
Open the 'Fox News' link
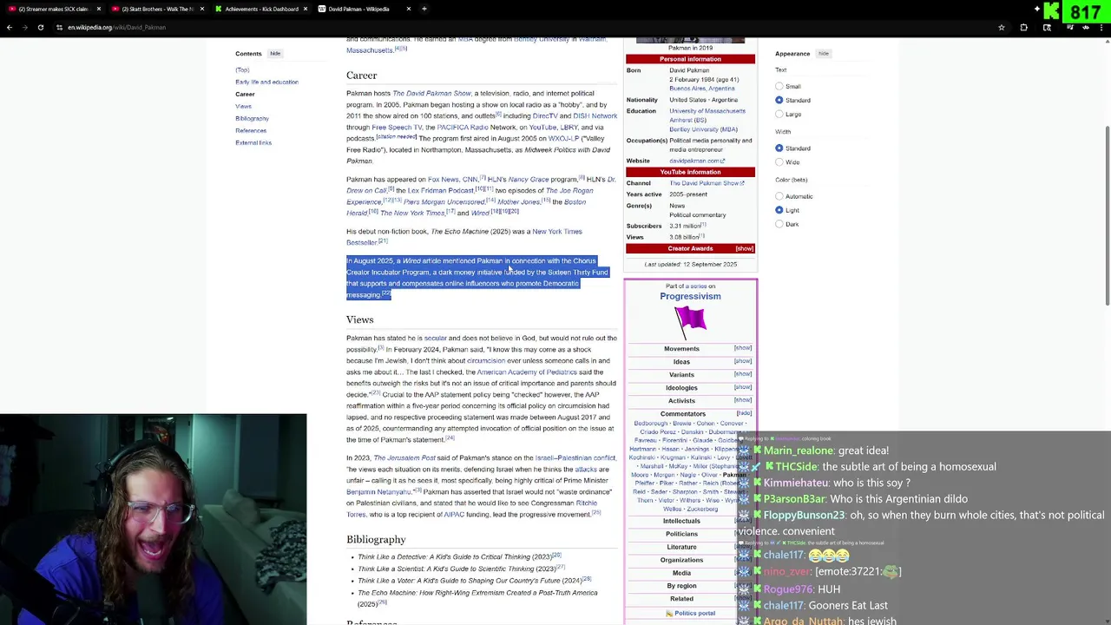point(443,179)
